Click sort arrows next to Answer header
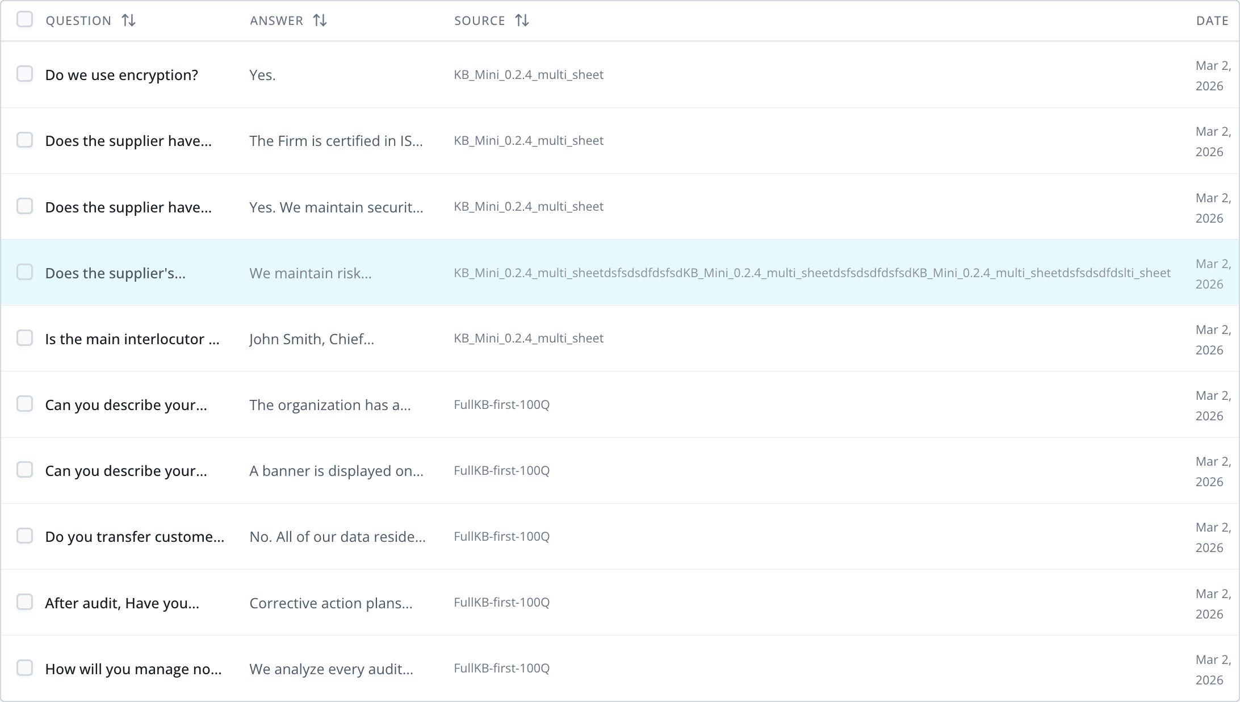Viewport: 1240px width, 702px height. point(320,20)
